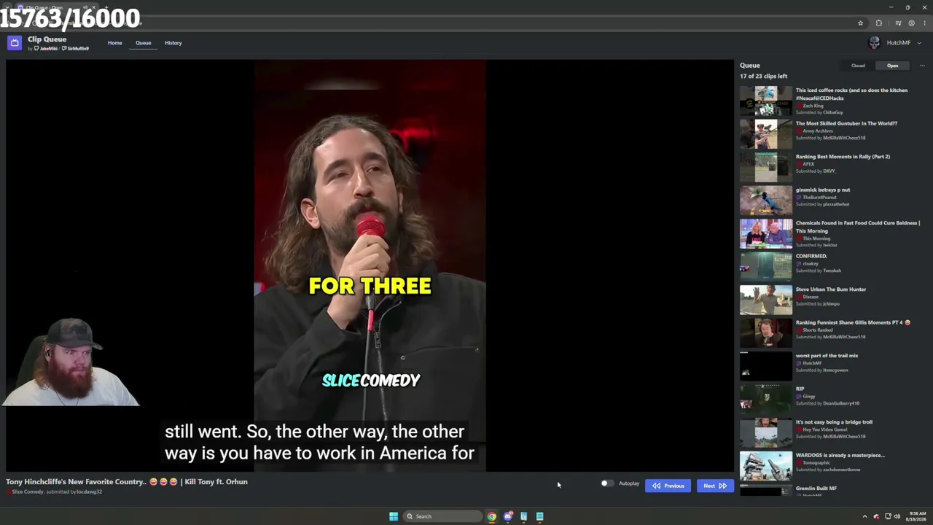Open the Home tab
Screen dimensions: 933x525
pyautogui.click(x=115, y=43)
